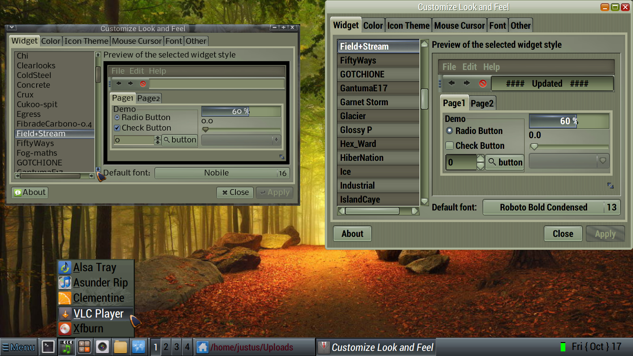Open the Font tab in left window
The image size is (633, 356).
coord(174,41)
